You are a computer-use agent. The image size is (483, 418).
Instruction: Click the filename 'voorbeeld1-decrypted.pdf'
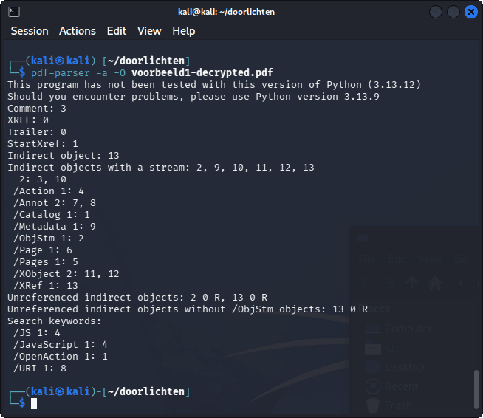tap(202, 72)
